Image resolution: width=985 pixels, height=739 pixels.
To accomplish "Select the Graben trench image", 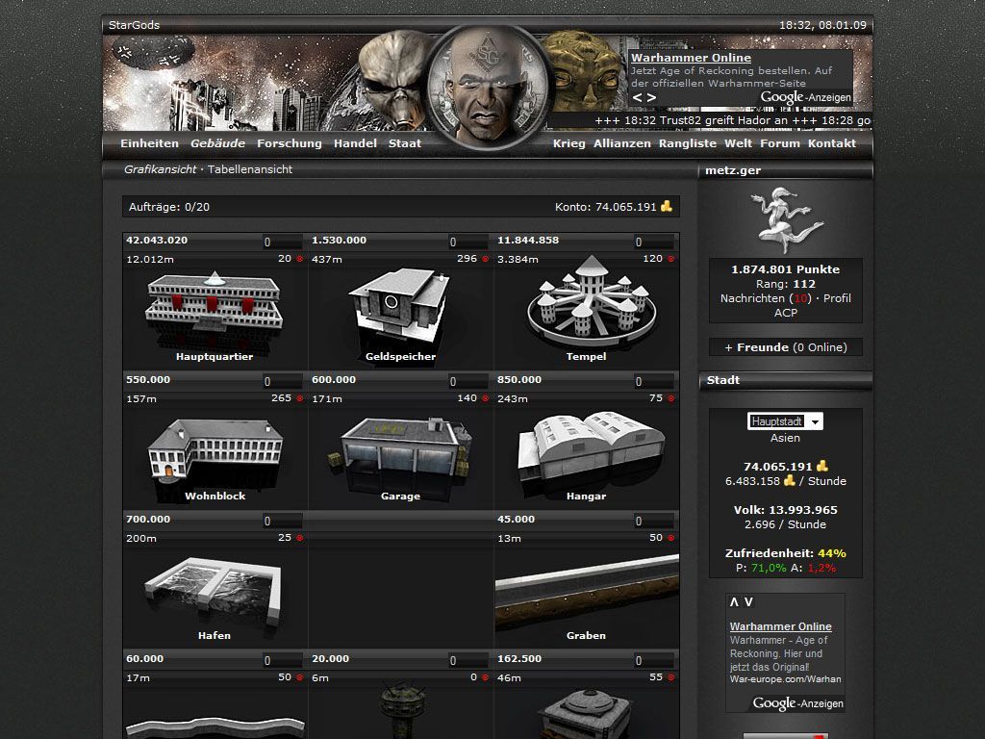I will [587, 593].
